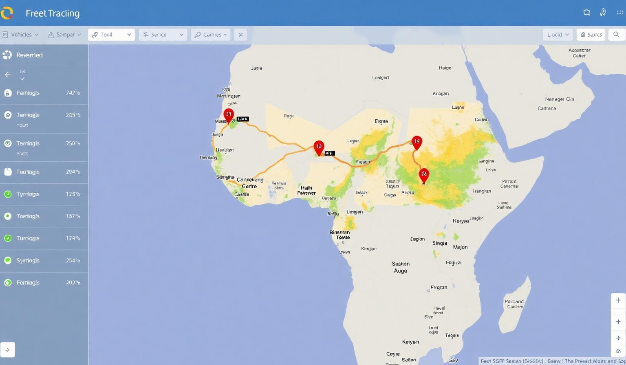Click the arrow button at sidebar bottom
The width and height of the screenshot is (626, 365).
pos(7,350)
